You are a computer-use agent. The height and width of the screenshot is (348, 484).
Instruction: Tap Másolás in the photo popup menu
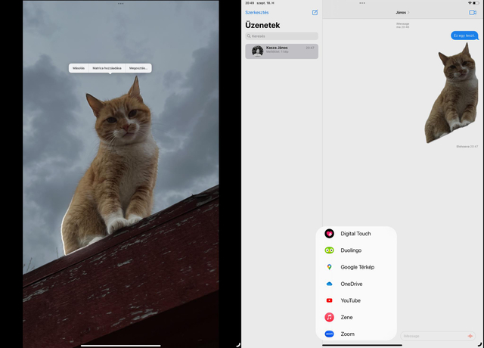tap(79, 68)
